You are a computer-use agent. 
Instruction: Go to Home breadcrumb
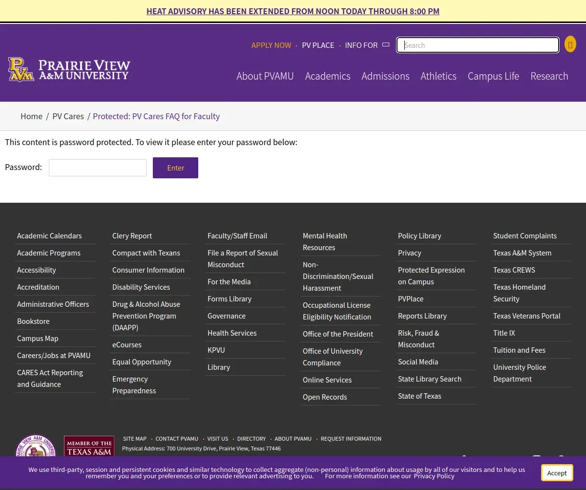click(31, 116)
